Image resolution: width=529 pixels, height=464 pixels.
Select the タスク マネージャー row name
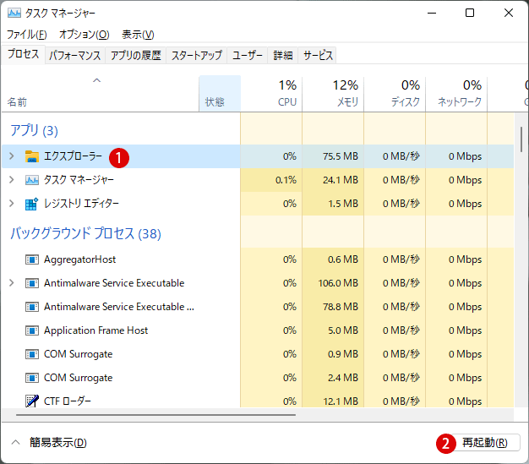(x=79, y=180)
